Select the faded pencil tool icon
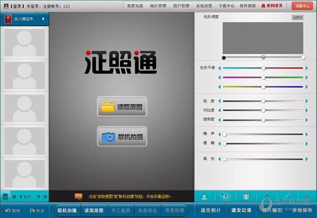Screen dimensions: 317x218 click(x=287, y=196)
